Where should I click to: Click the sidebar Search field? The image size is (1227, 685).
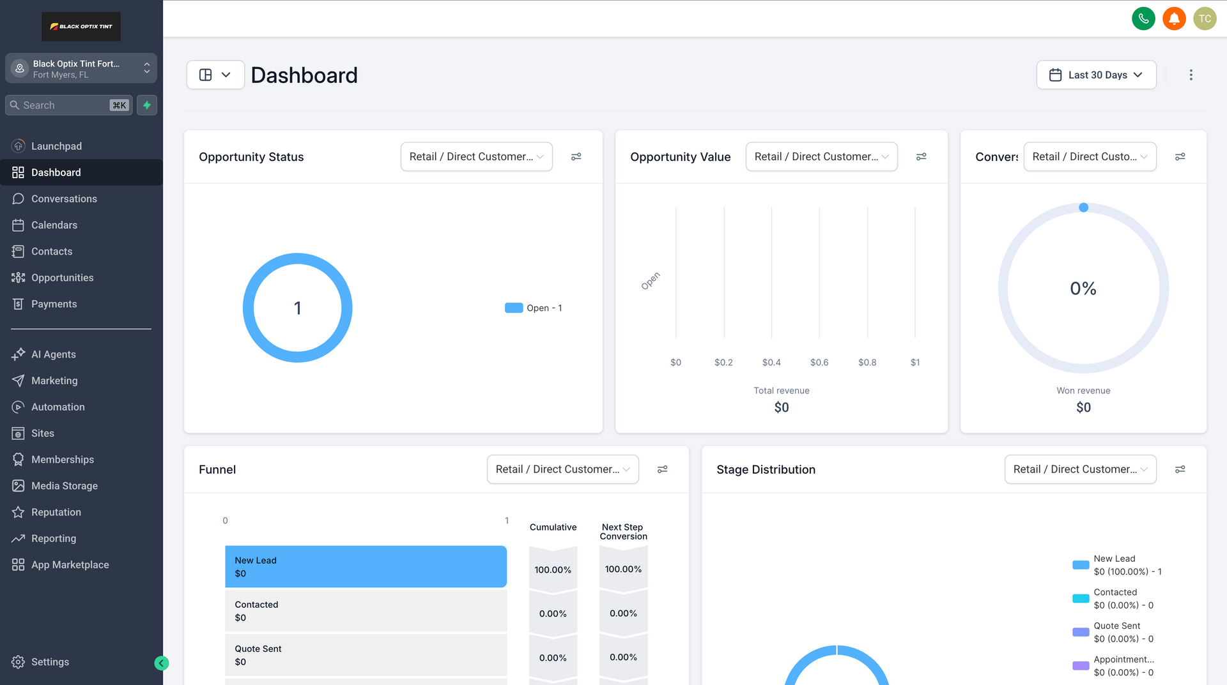(x=68, y=105)
